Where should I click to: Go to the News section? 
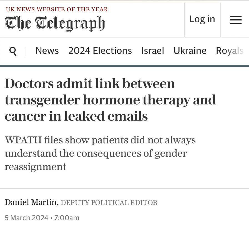(x=47, y=51)
